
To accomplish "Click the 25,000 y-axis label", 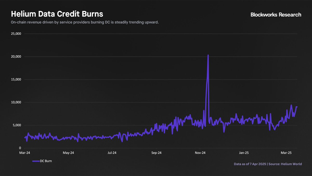I will point(16,34).
